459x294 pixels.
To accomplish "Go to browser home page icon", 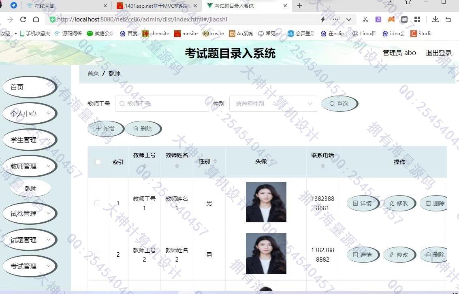I will click(36, 19).
